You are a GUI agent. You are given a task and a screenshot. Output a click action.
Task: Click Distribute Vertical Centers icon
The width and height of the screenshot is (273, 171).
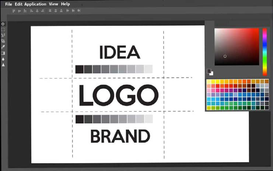pyautogui.click(x=56, y=11)
